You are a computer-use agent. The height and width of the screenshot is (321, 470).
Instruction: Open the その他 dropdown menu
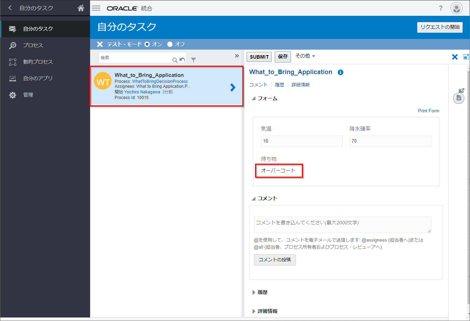coord(305,56)
